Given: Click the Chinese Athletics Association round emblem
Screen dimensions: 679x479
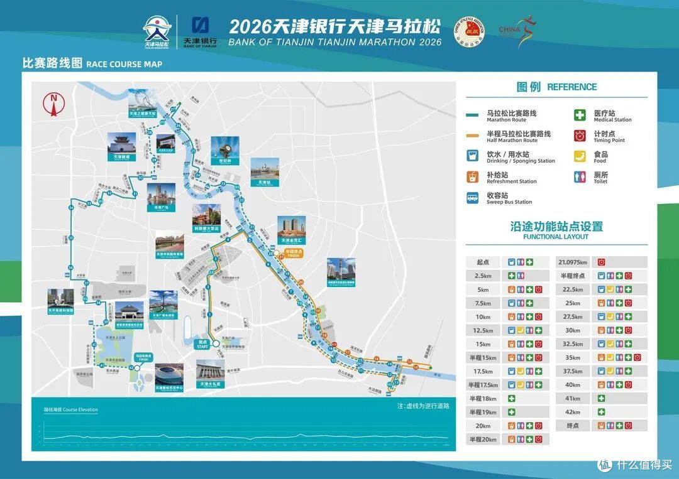Looking at the screenshot, I should tap(469, 32).
